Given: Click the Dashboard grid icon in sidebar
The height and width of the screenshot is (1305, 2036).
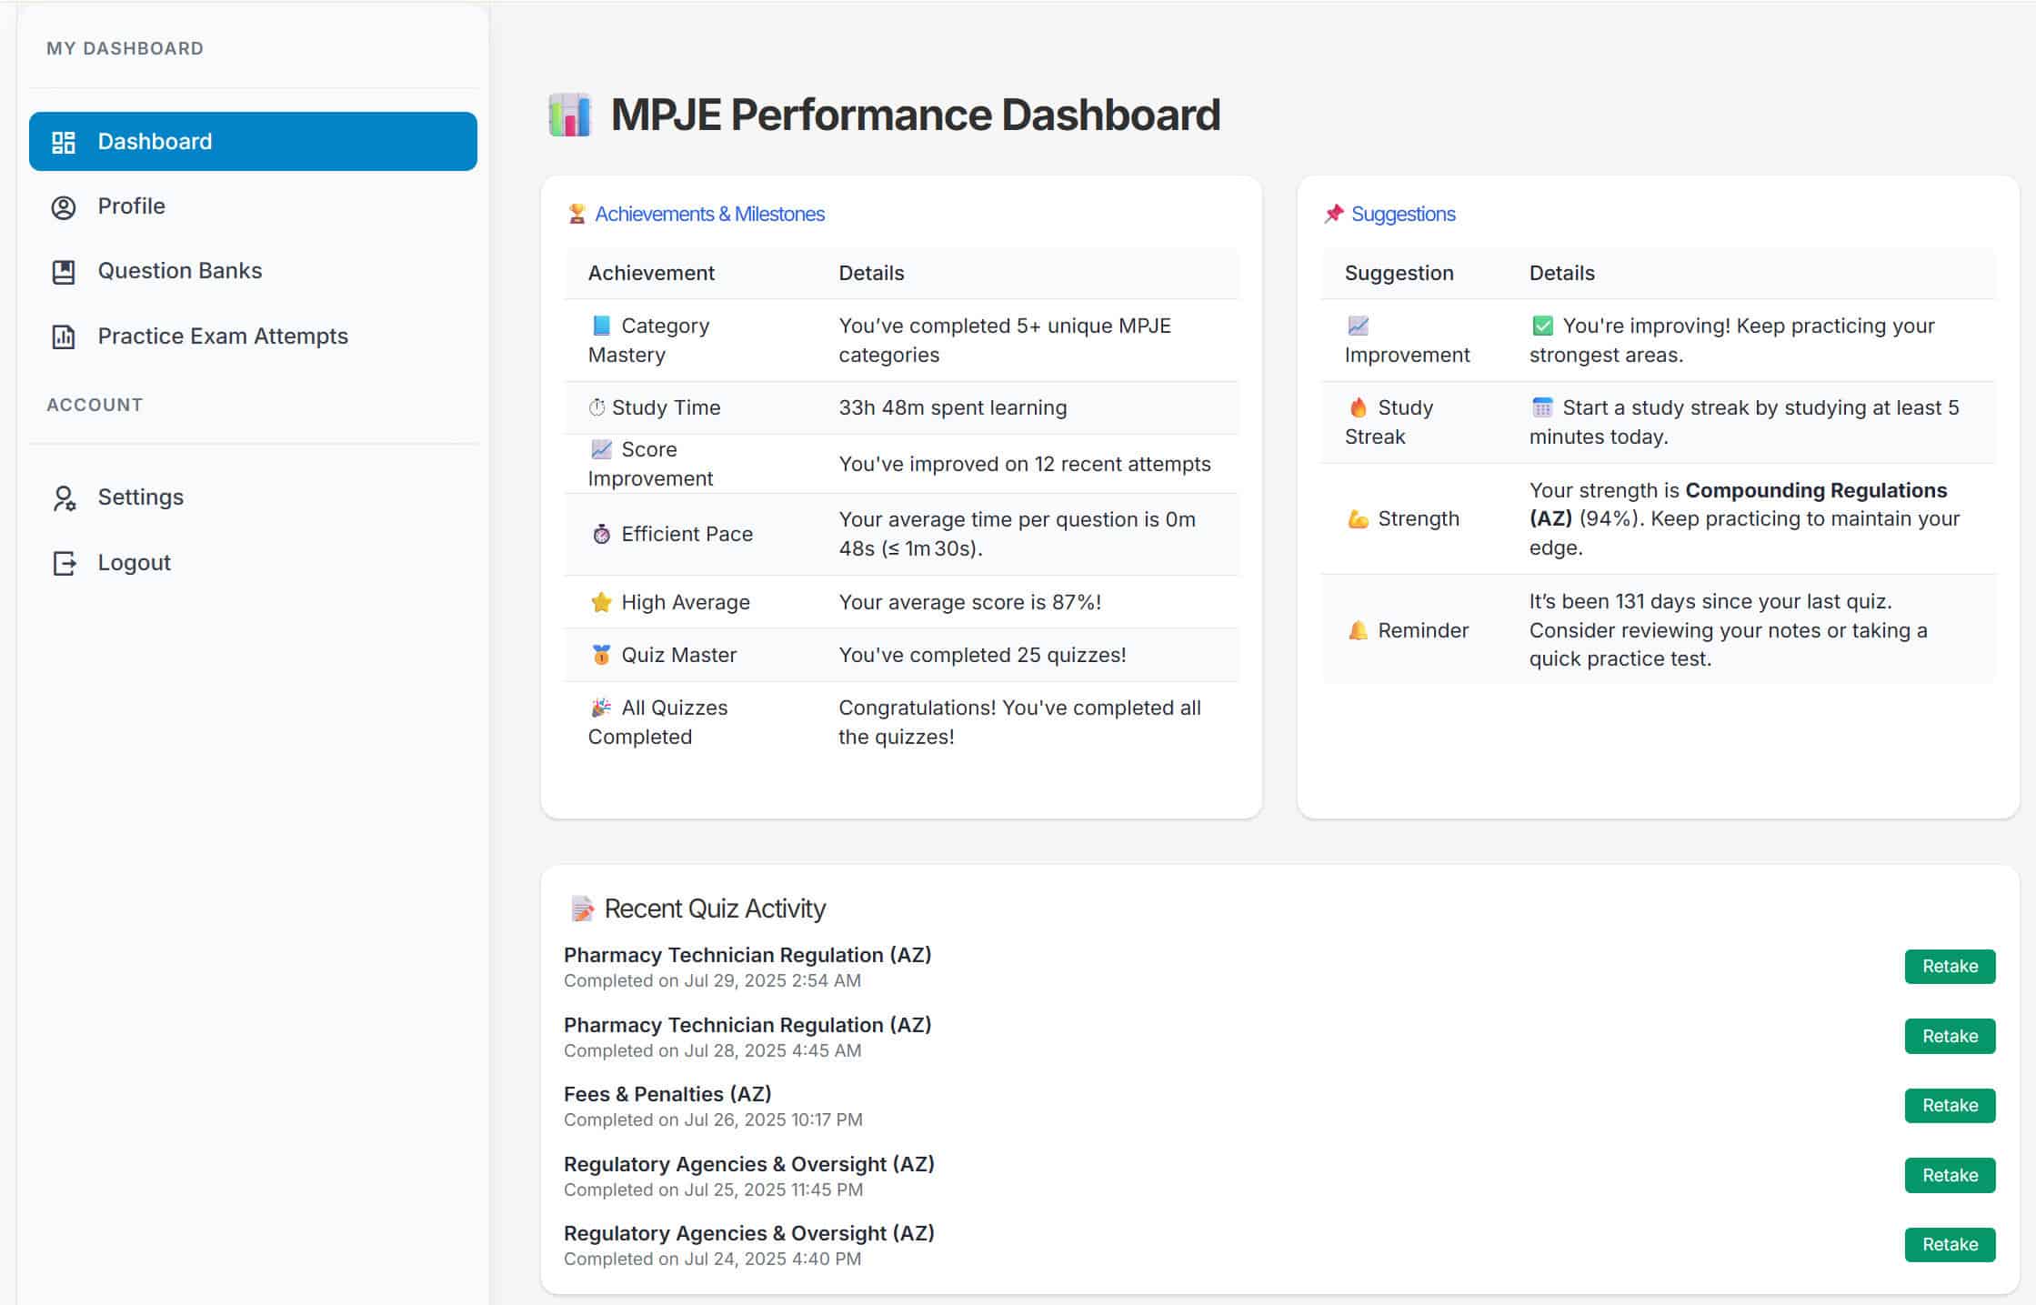Looking at the screenshot, I should click(x=64, y=142).
